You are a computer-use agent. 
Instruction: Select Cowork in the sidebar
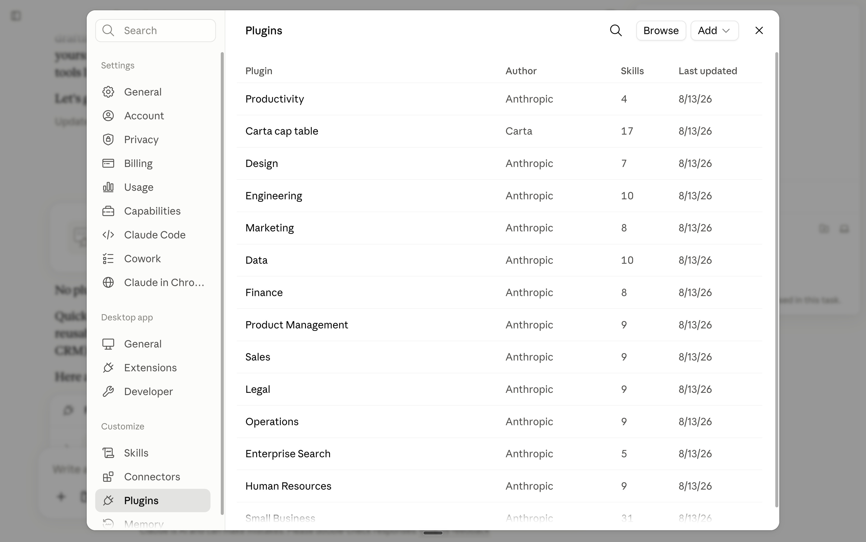click(x=153, y=259)
